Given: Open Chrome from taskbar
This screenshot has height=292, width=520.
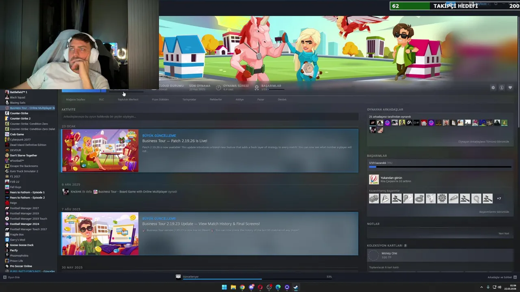Looking at the screenshot, I should point(242,287).
